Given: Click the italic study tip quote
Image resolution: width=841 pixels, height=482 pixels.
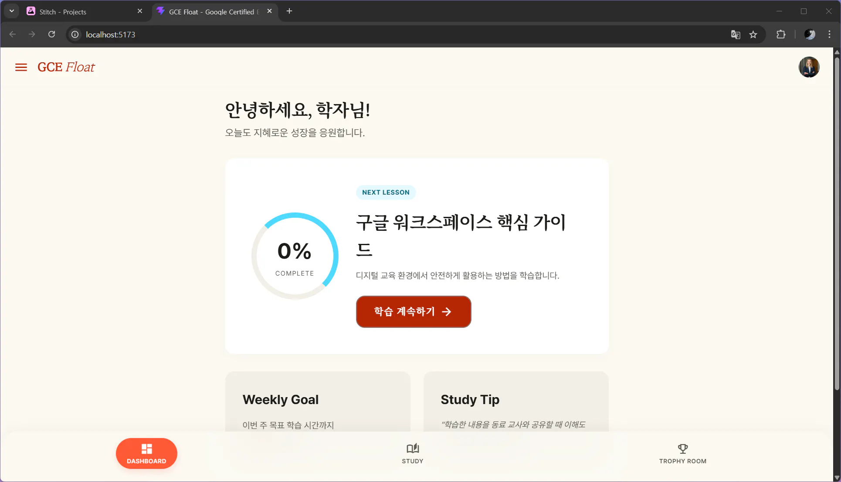Looking at the screenshot, I should 513,425.
